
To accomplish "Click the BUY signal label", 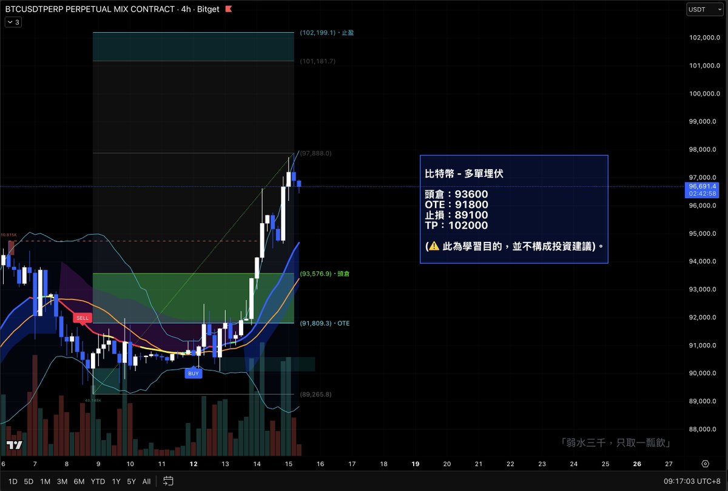I will click(x=194, y=373).
